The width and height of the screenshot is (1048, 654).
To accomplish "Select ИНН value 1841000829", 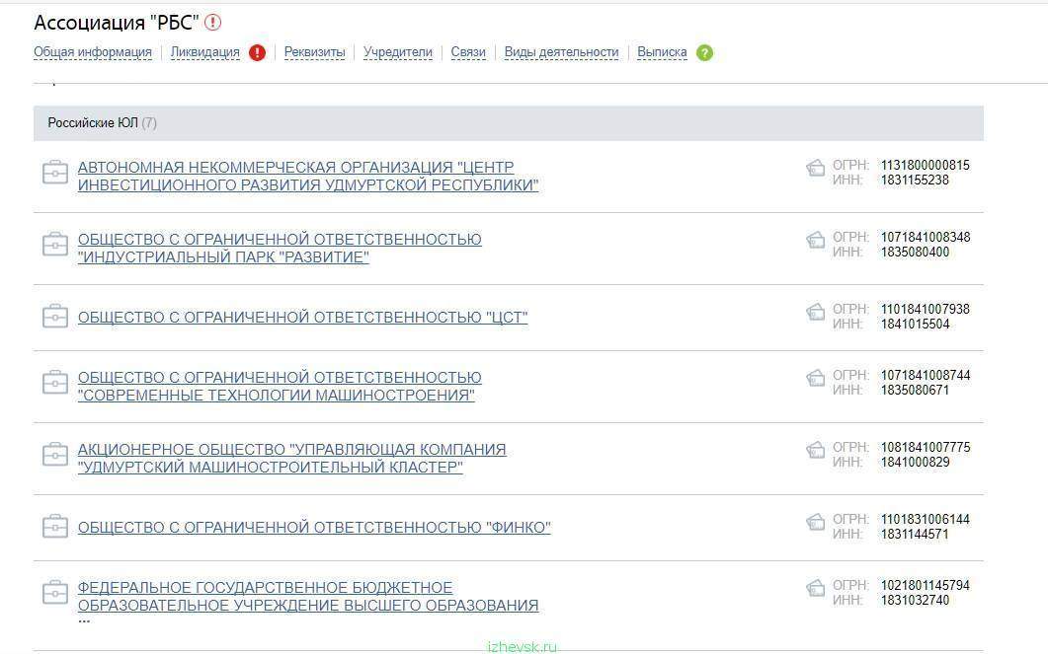I will (915, 463).
